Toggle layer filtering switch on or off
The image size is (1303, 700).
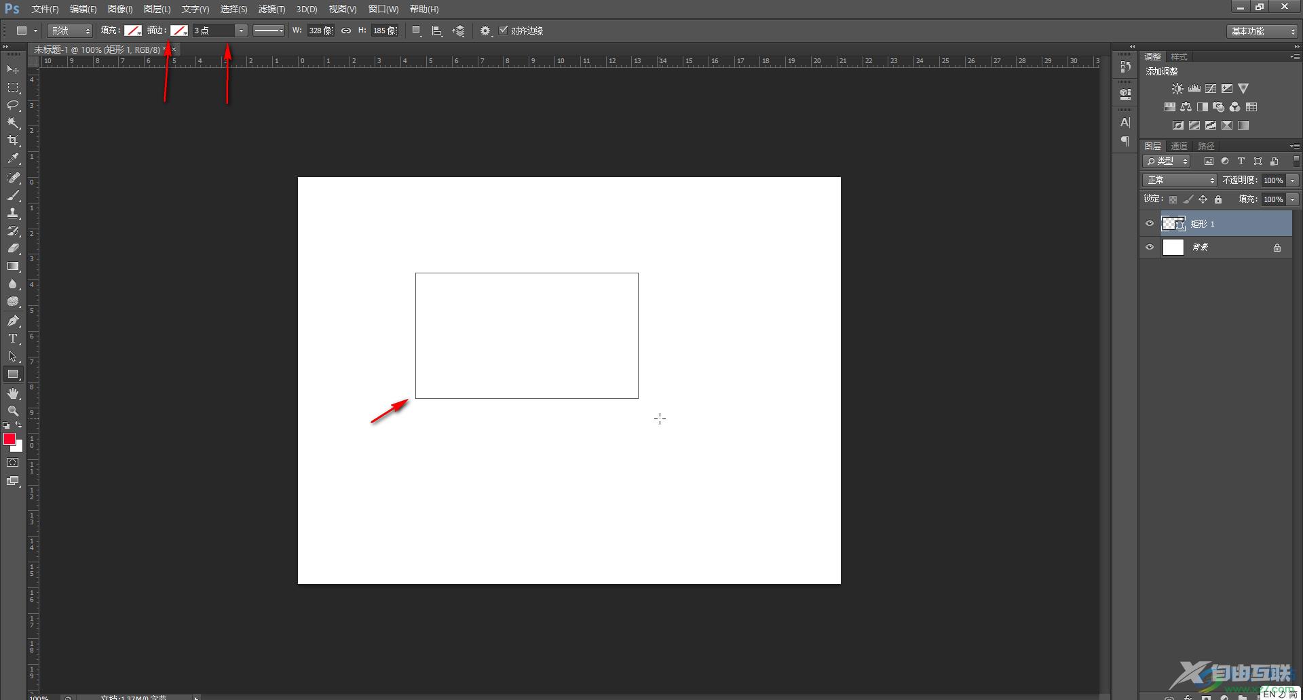tap(1296, 161)
